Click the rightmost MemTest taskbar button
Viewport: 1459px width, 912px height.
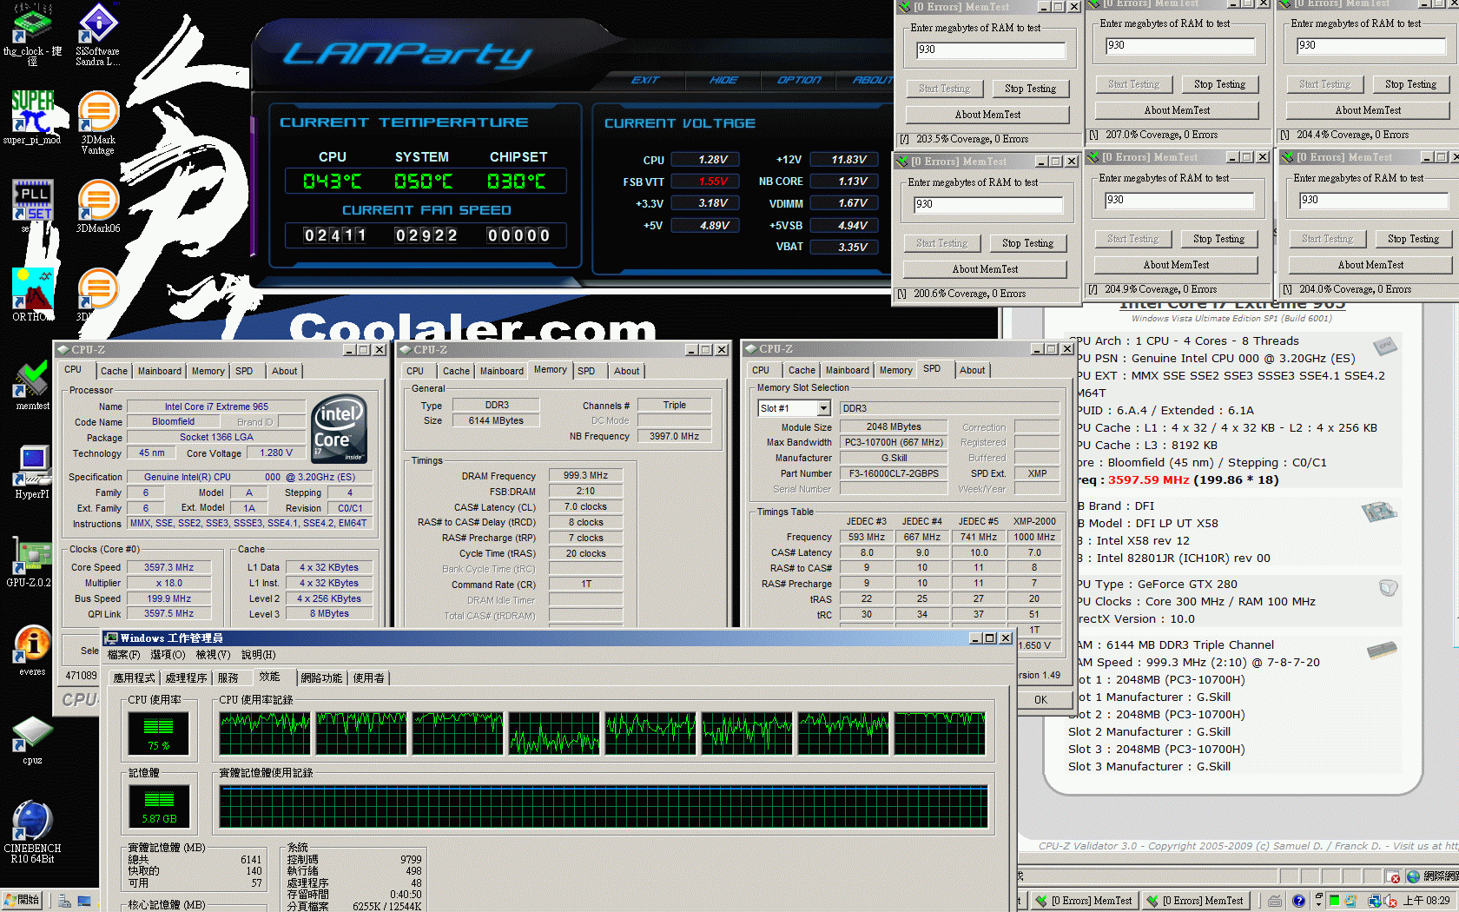tap(1196, 901)
